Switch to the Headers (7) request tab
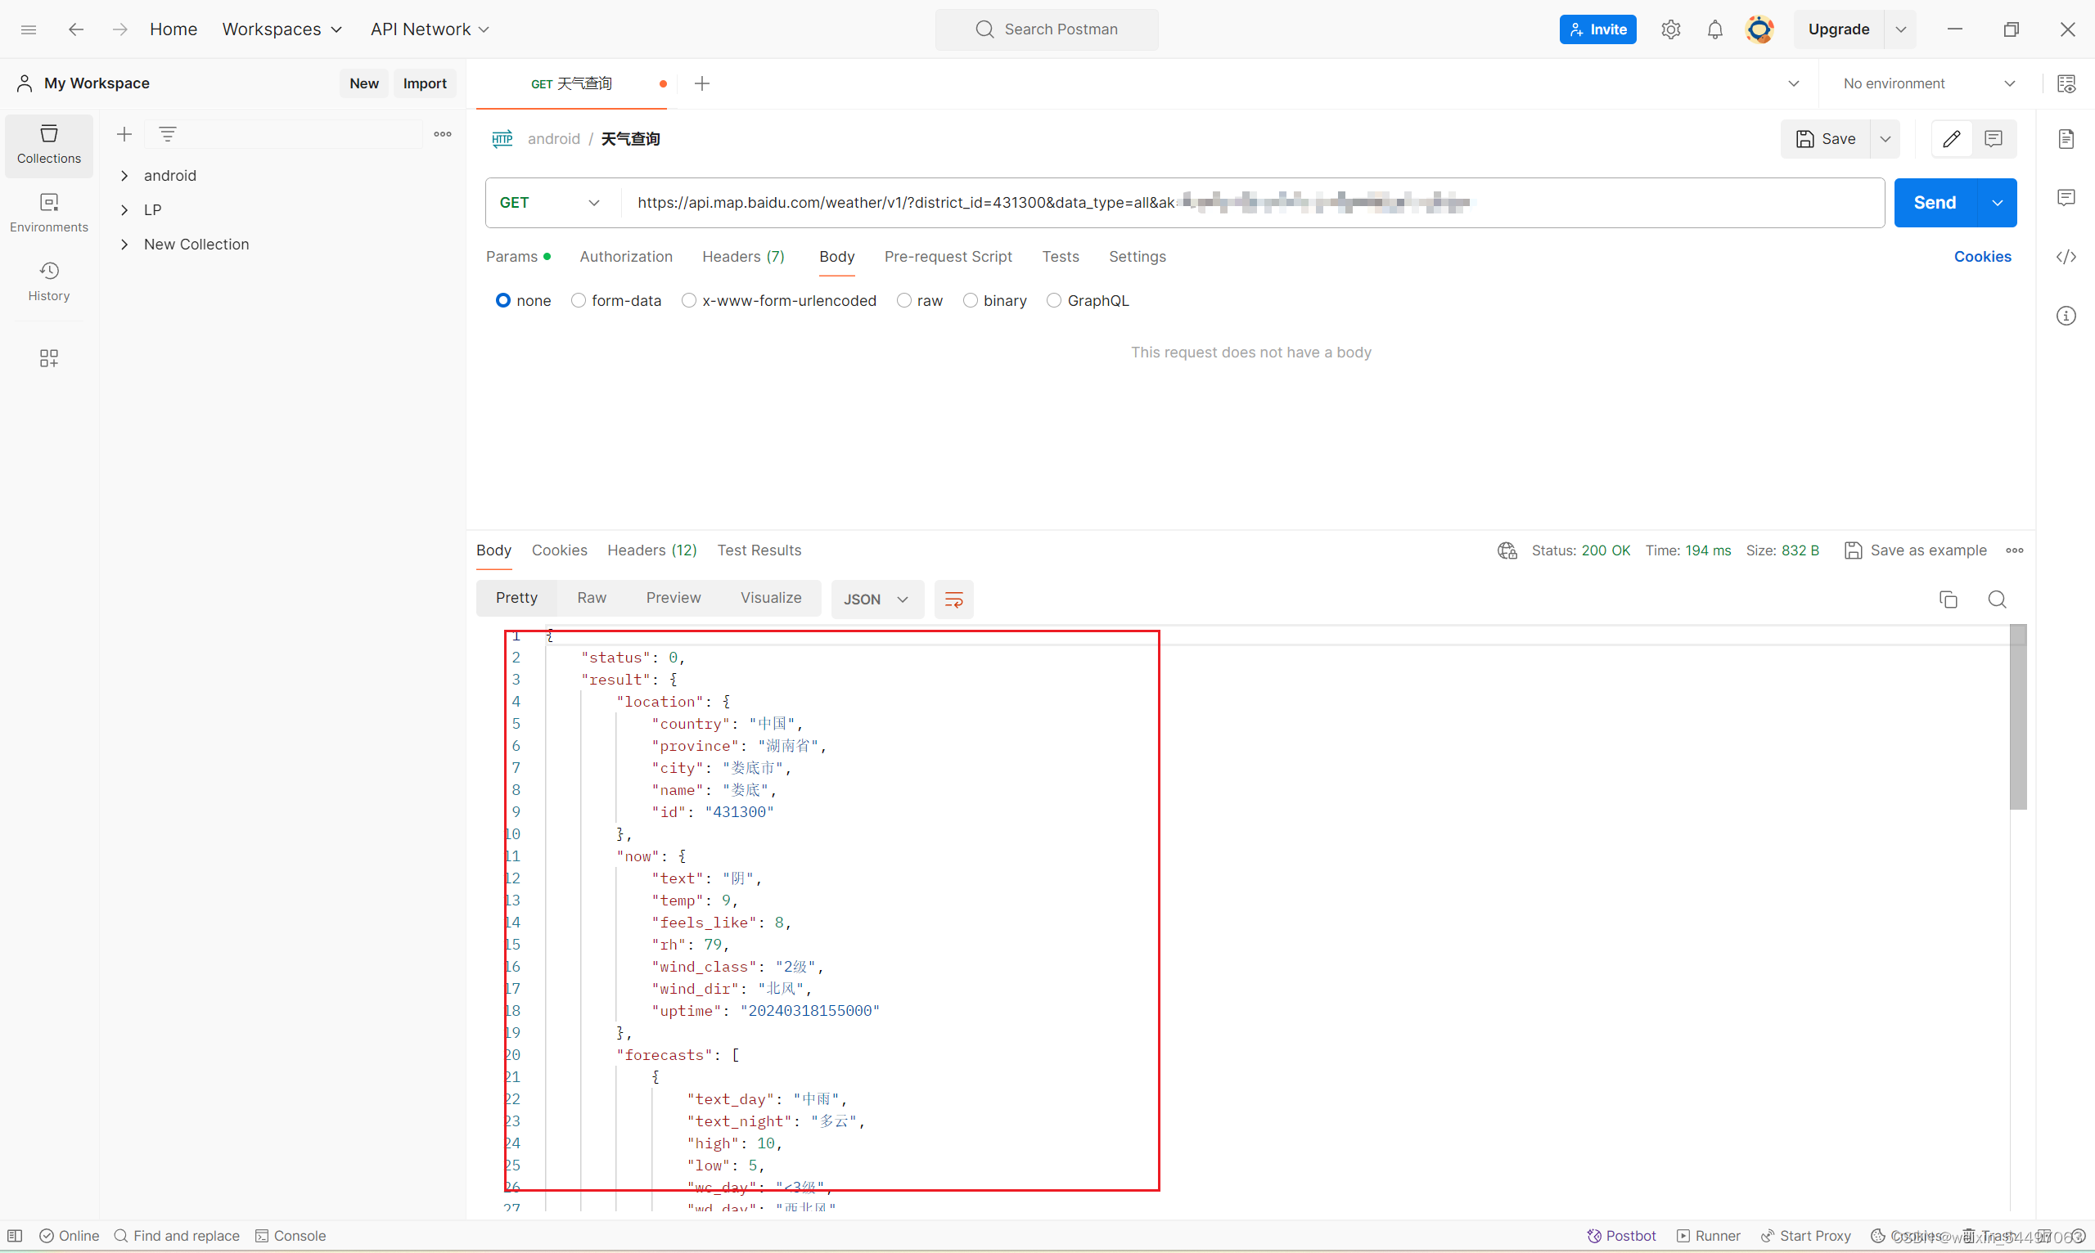 pos(742,257)
